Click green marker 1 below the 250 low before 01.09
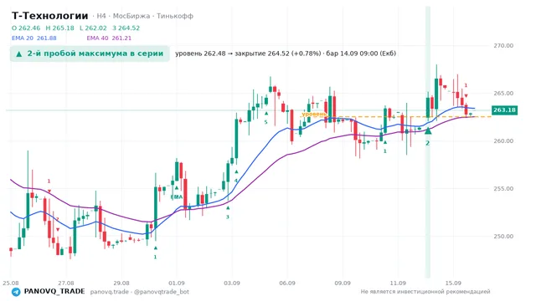The height and width of the screenshot is (301, 536). click(x=155, y=257)
